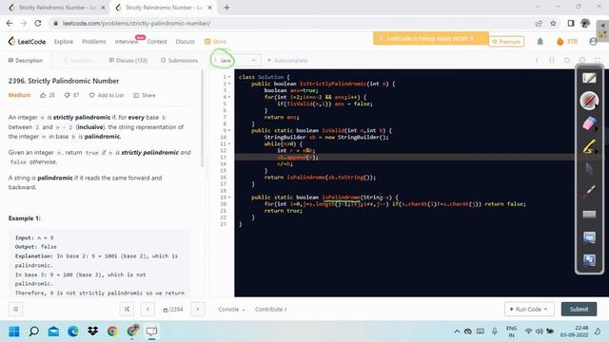
Task: Select the red pen annotation tool
Action: coord(589,101)
